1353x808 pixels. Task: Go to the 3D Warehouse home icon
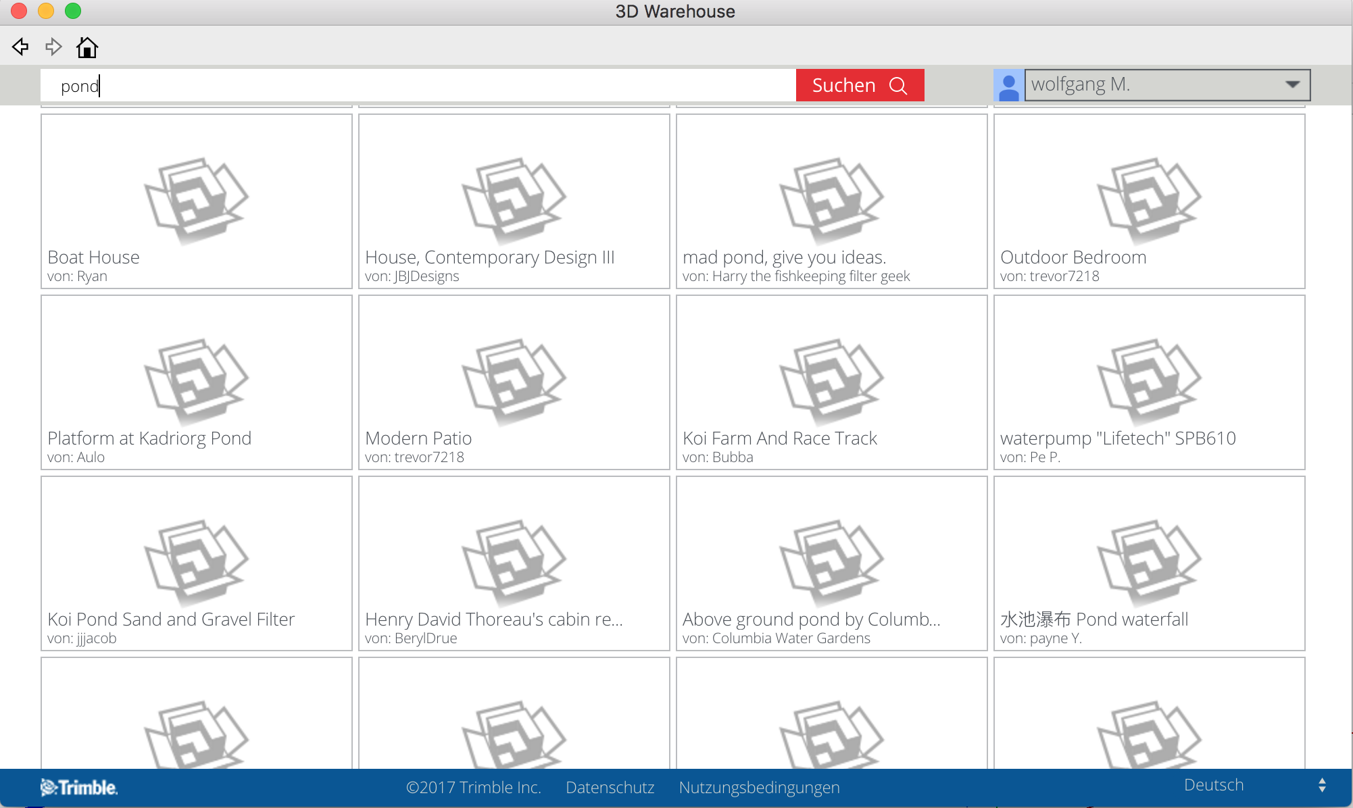click(87, 47)
